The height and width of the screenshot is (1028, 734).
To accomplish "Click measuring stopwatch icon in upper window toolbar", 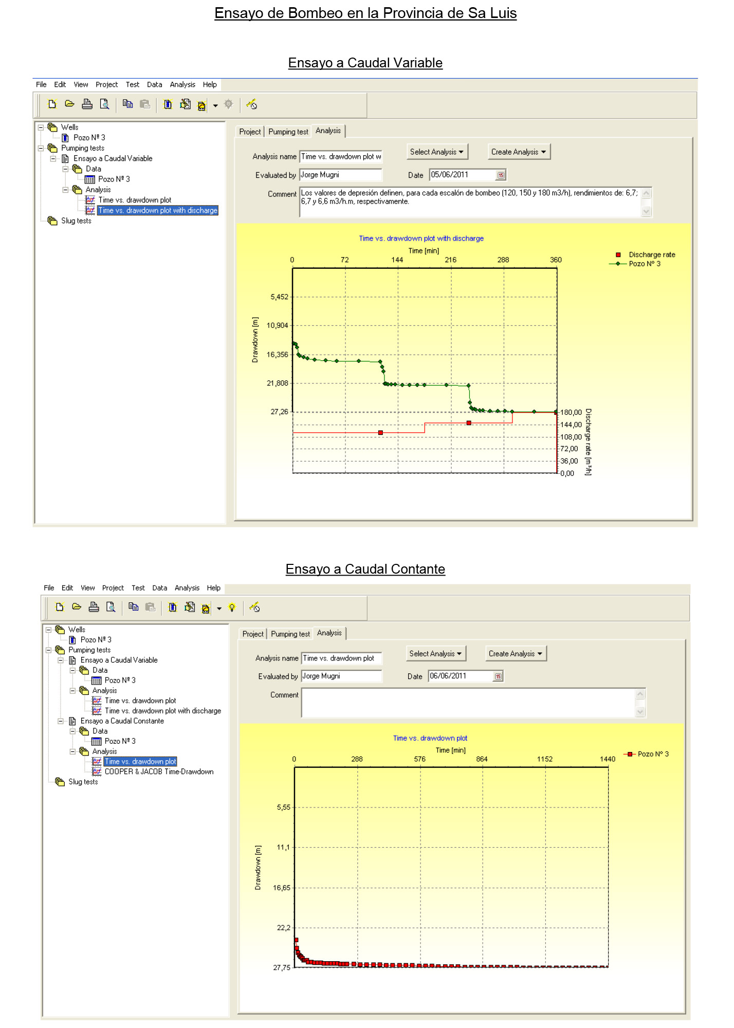I will (x=252, y=104).
